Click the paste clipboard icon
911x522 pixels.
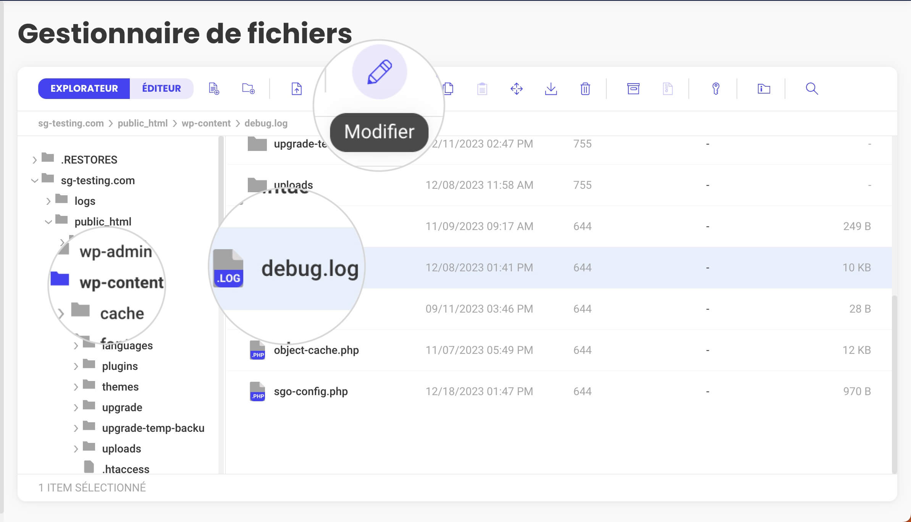[482, 89]
